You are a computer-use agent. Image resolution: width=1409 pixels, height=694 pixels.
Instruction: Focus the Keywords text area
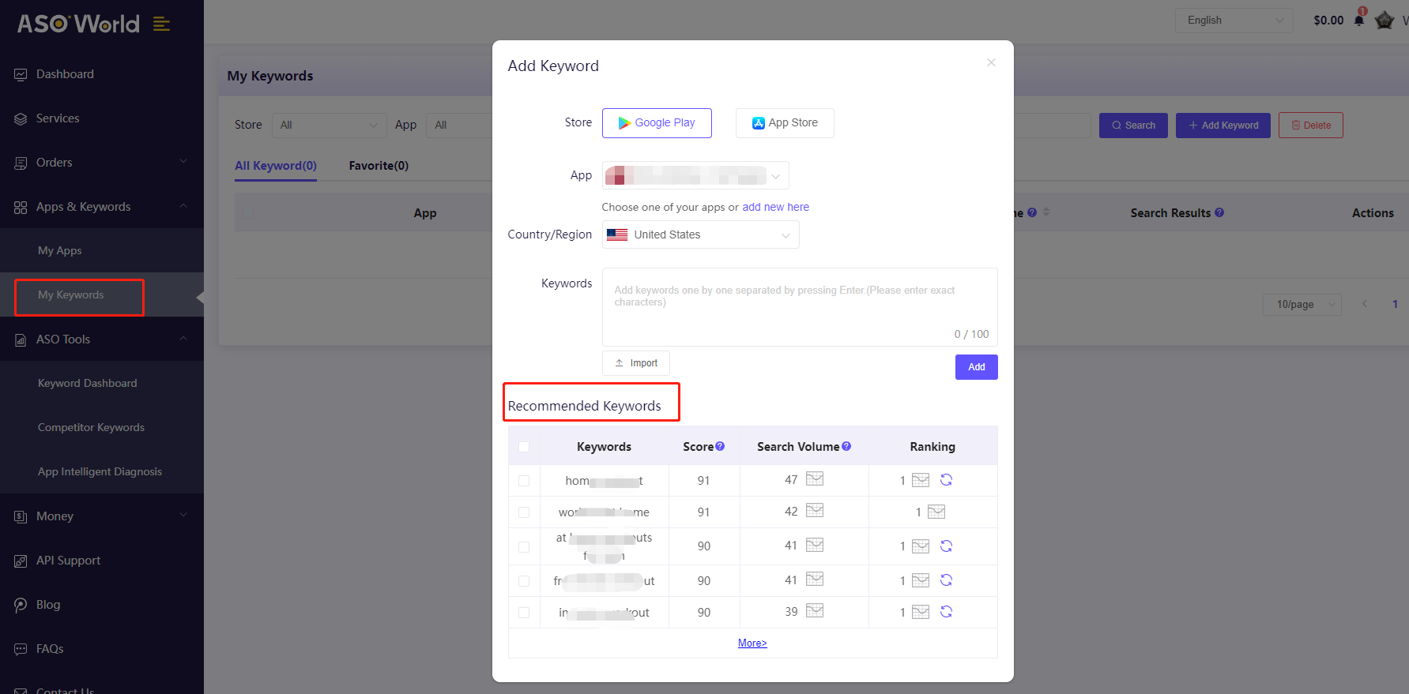tap(800, 307)
